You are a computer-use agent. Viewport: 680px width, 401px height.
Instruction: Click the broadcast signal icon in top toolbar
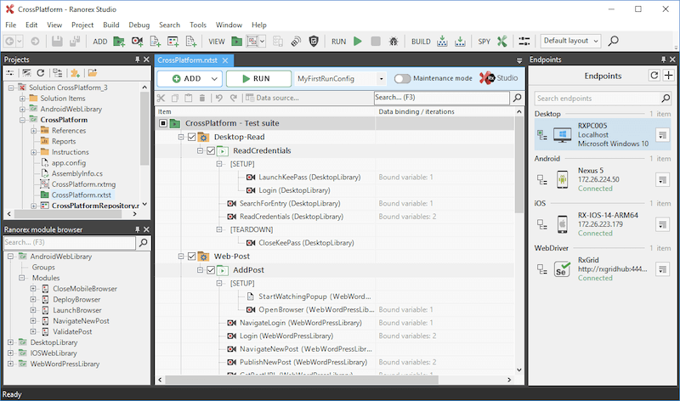[296, 41]
